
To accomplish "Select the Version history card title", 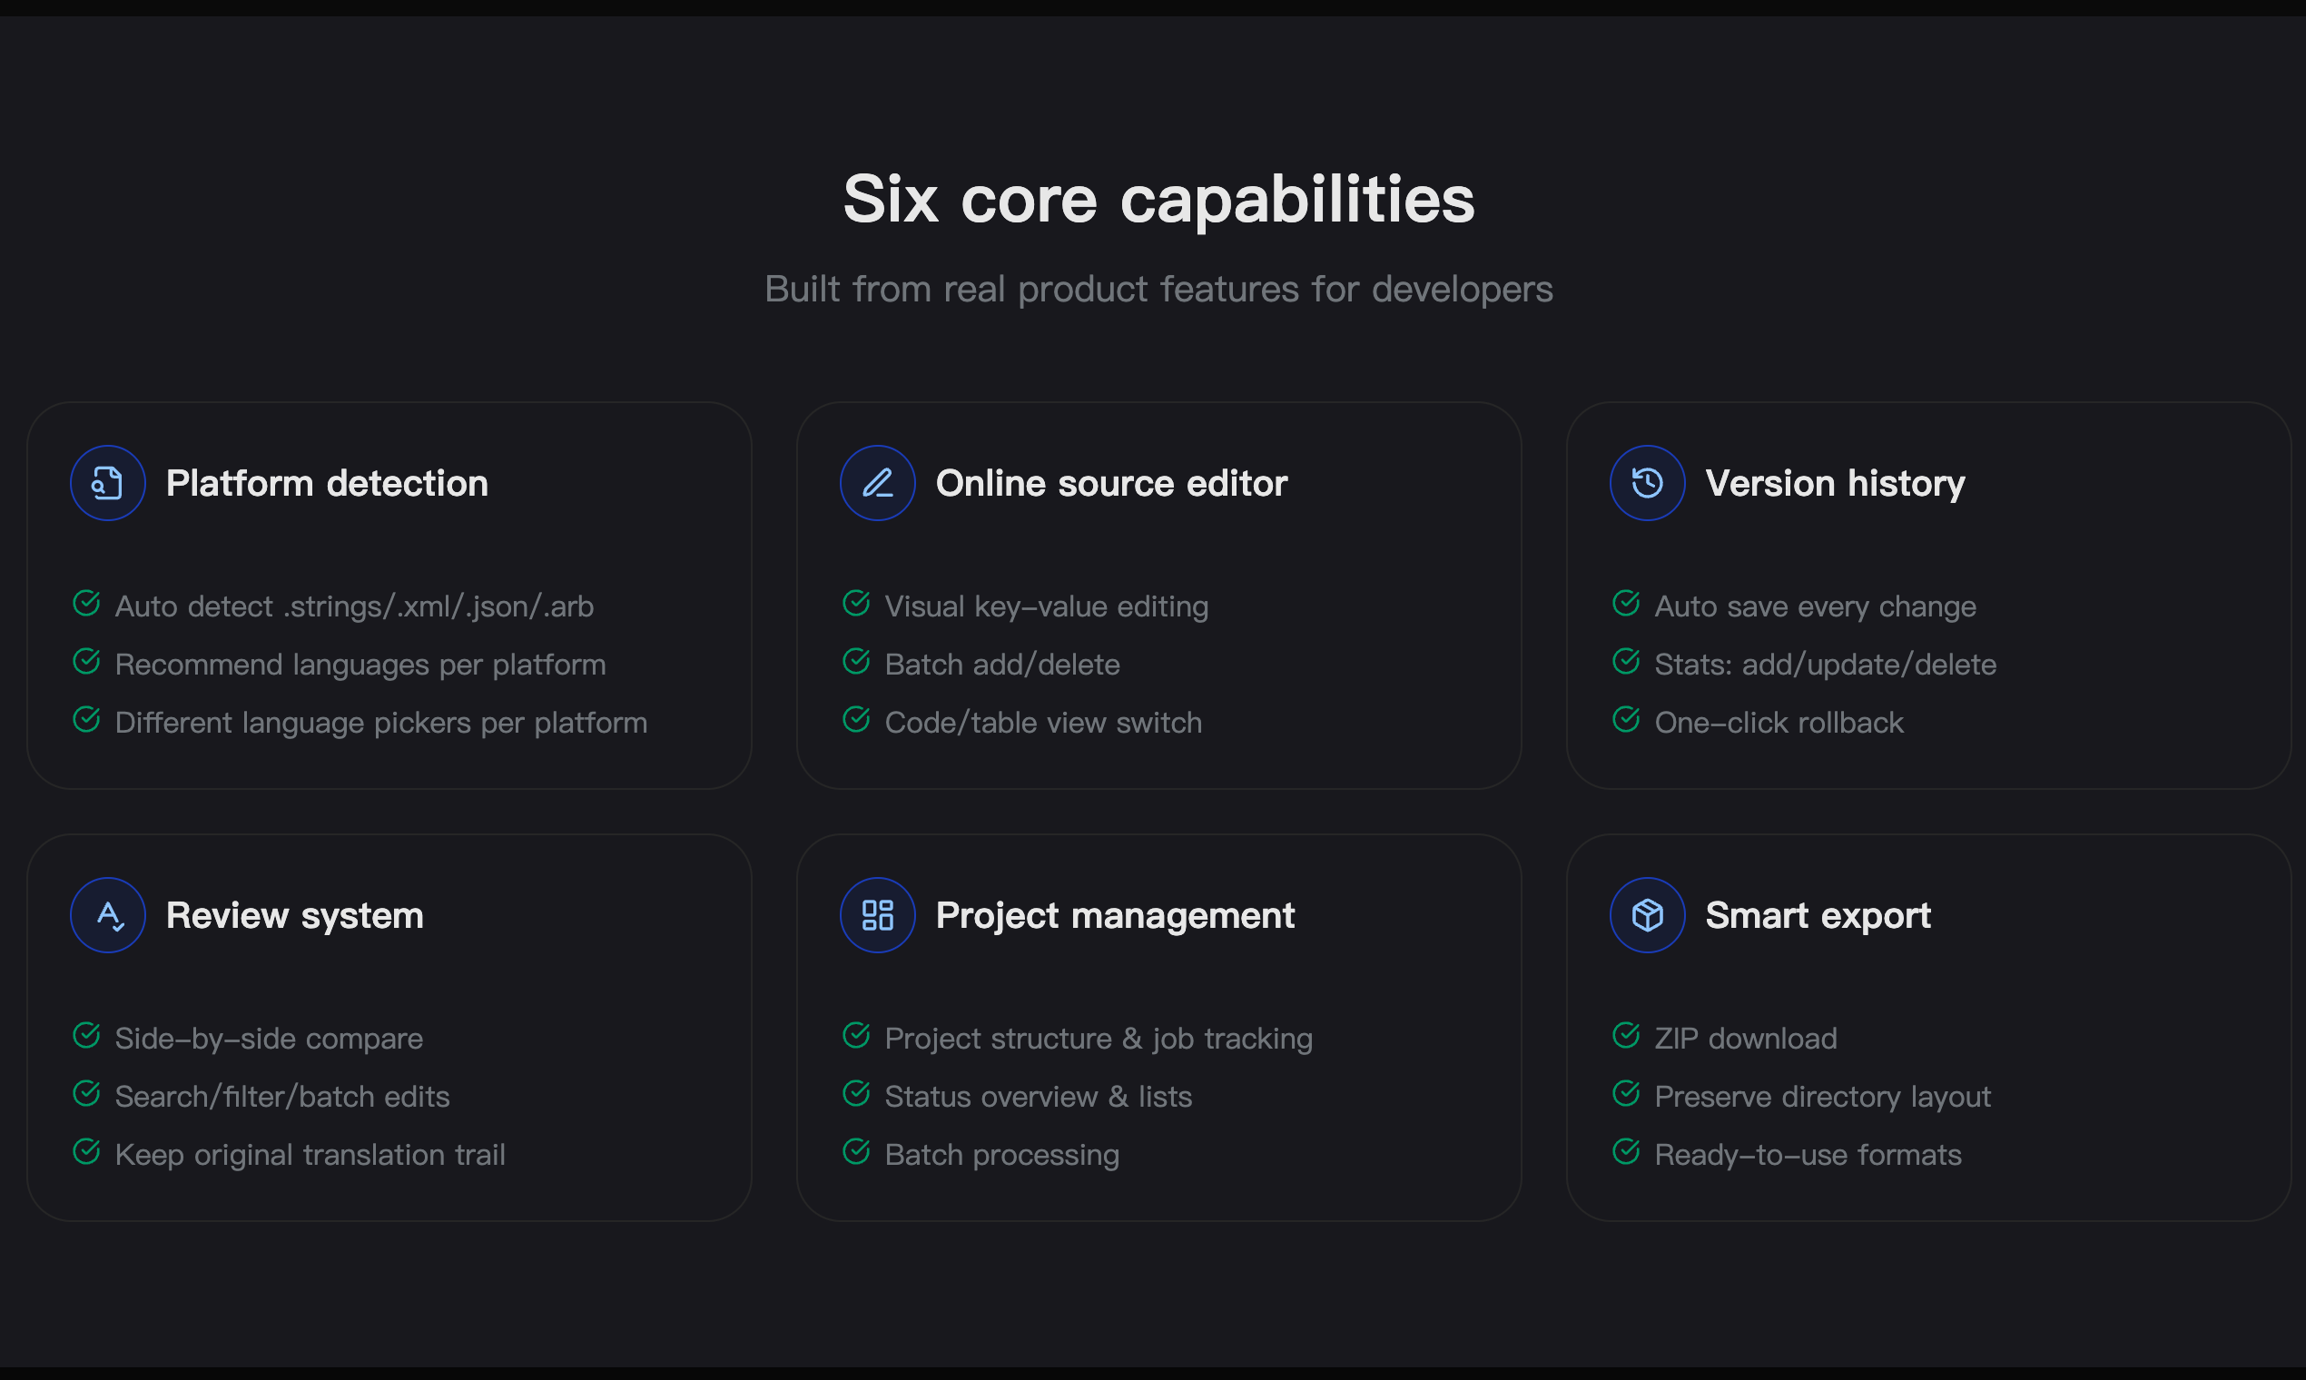I will [1835, 483].
